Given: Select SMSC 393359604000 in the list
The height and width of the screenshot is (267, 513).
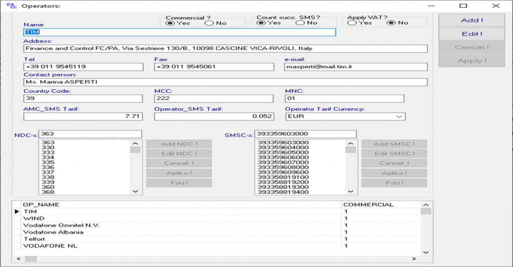Looking at the screenshot, I should tap(283, 148).
